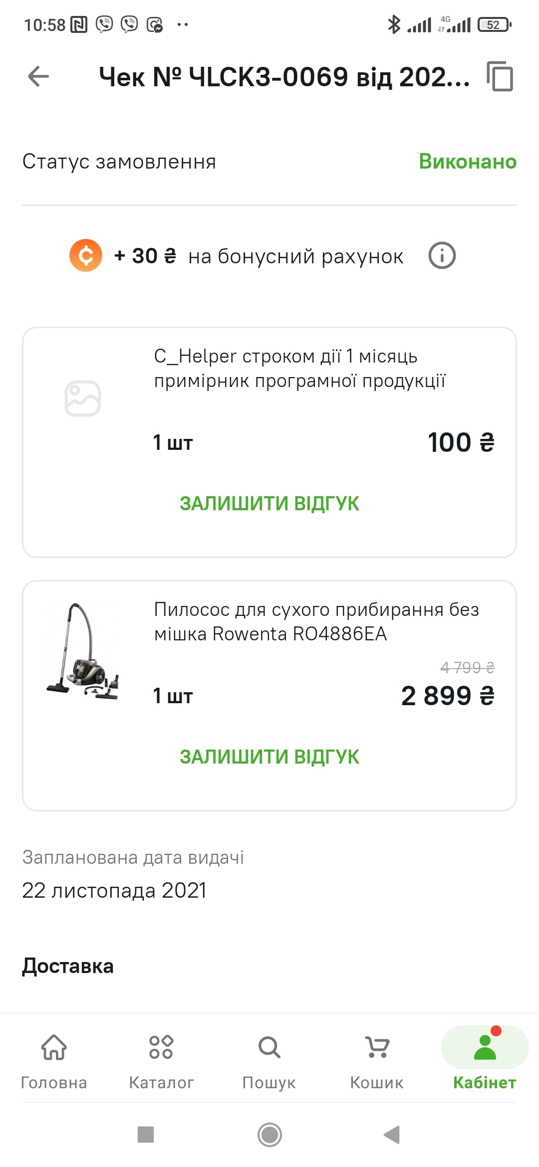The width and height of the screenshot is (539, 1167).
Task: Tap the Виконано order status
Action: click(468, 162)
